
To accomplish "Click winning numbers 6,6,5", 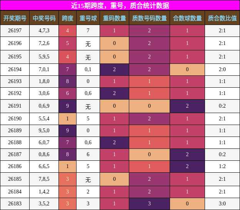I will point(44,167).
